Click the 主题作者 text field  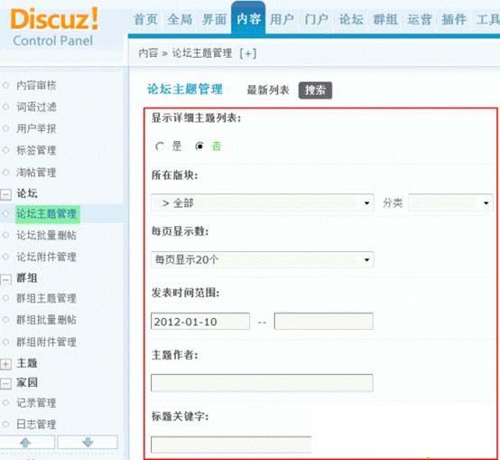(262, 383)
